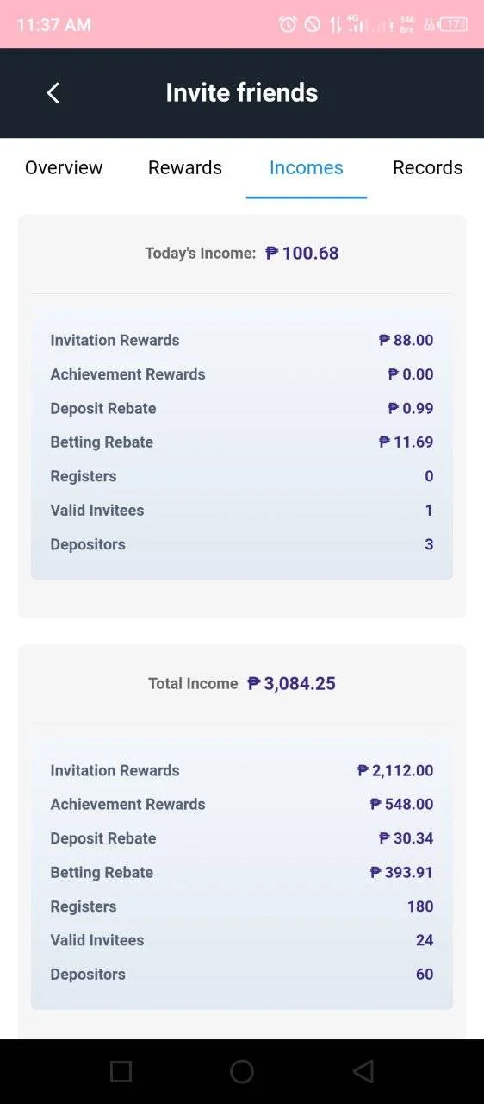Tap the Invite friends page title
Image resolution: width=484 pixels, height=1104 pixels.
tap(242, 92)
